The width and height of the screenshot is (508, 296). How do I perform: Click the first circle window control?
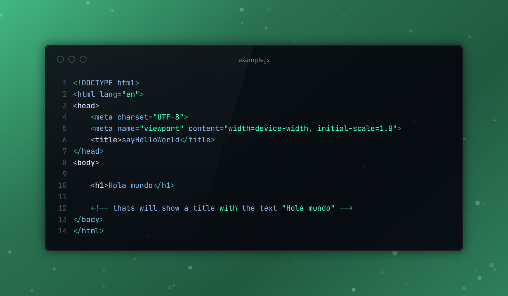(x=60, y=59)
